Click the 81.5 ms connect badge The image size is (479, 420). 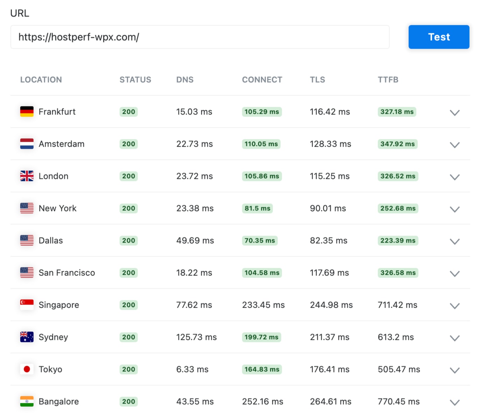pyautogui.click(x=258, y=208)
